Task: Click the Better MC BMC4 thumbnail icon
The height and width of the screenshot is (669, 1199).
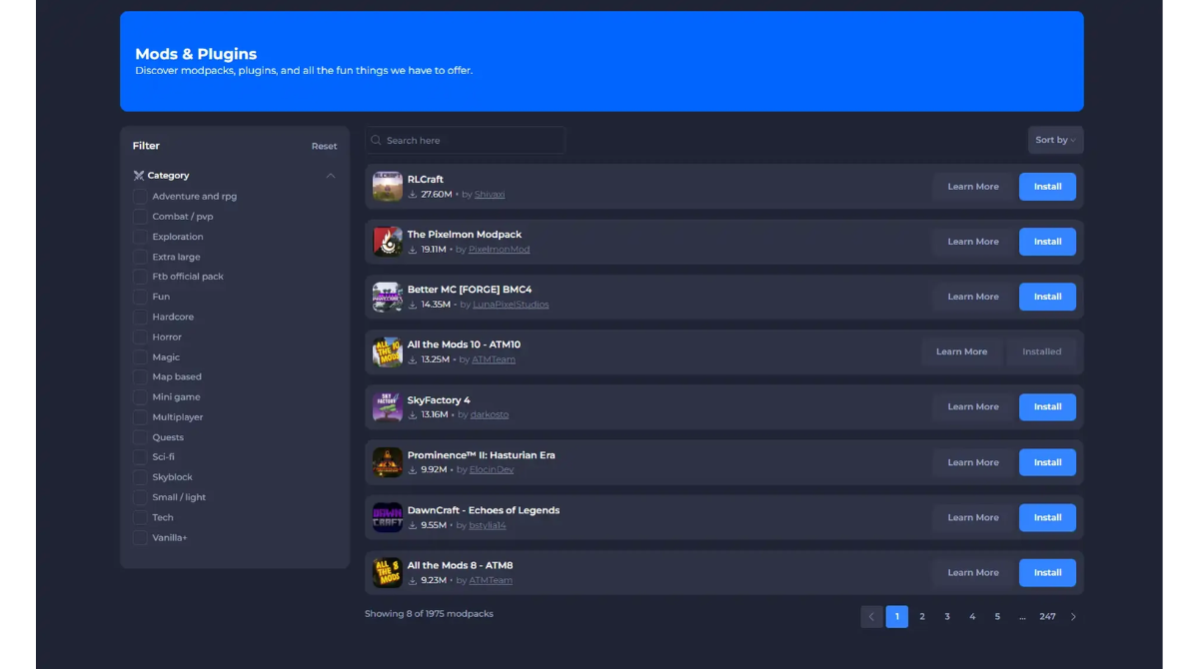Action: [x=387, y=297]
